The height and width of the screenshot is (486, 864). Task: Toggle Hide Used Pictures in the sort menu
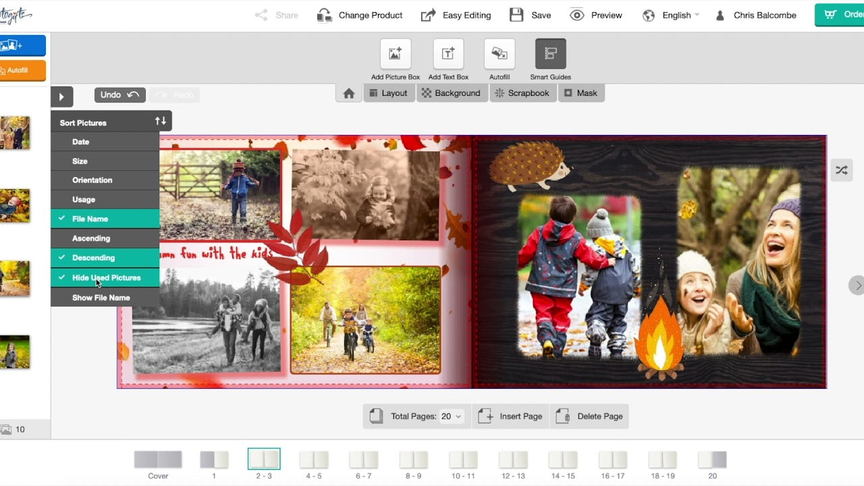point(105,277)
